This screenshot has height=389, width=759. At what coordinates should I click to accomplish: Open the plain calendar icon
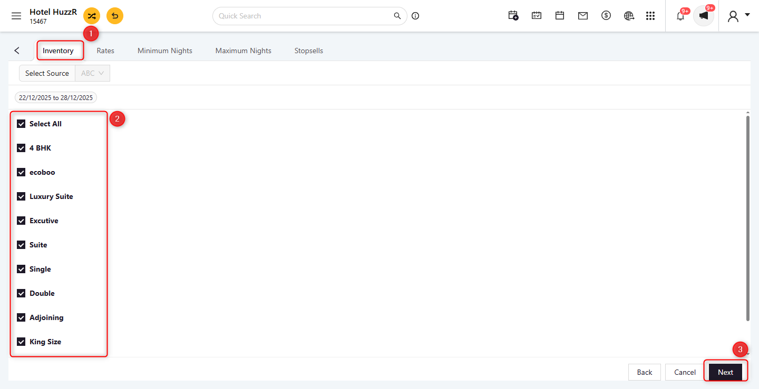coord(560,16)
